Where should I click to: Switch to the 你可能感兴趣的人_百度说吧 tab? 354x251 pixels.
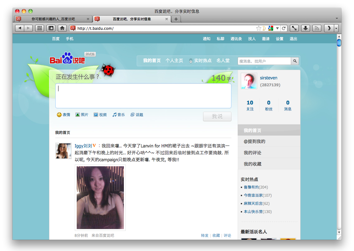(53, 19)
